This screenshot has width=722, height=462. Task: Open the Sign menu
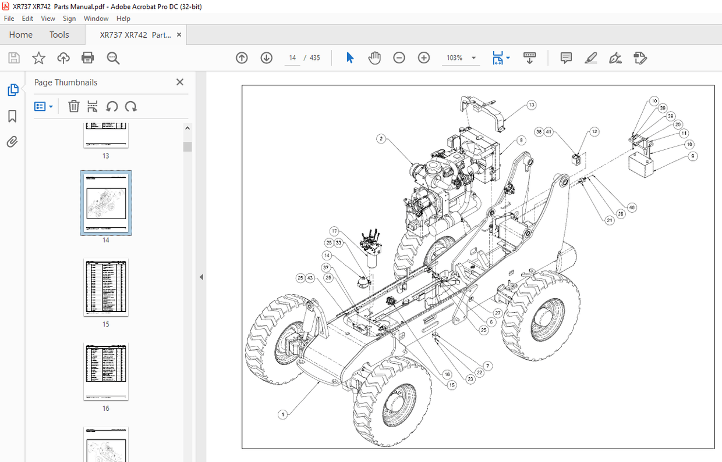coord(69,18)
